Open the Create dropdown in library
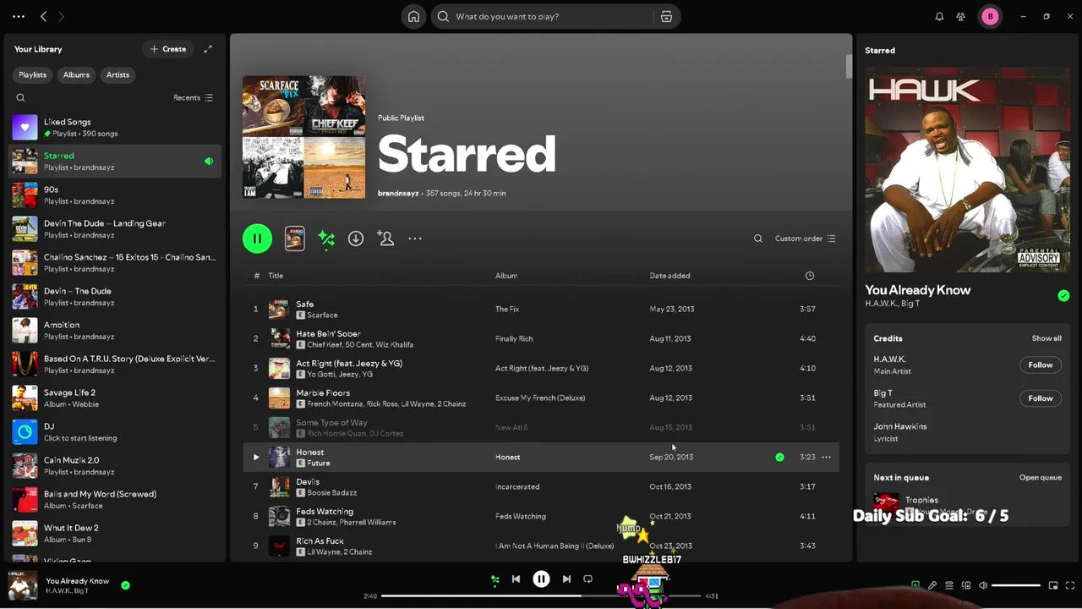Image resolution: width=1082 pixels, height=609 pixels. point(167,49)
